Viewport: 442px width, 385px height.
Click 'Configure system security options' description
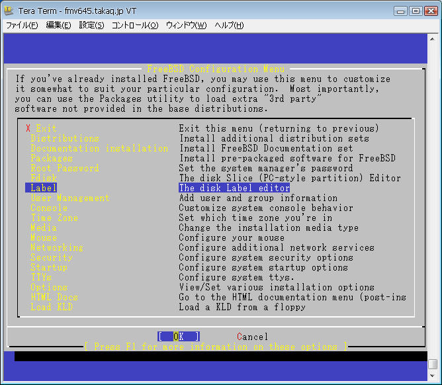pyautogui.click(x=266, y=257)
